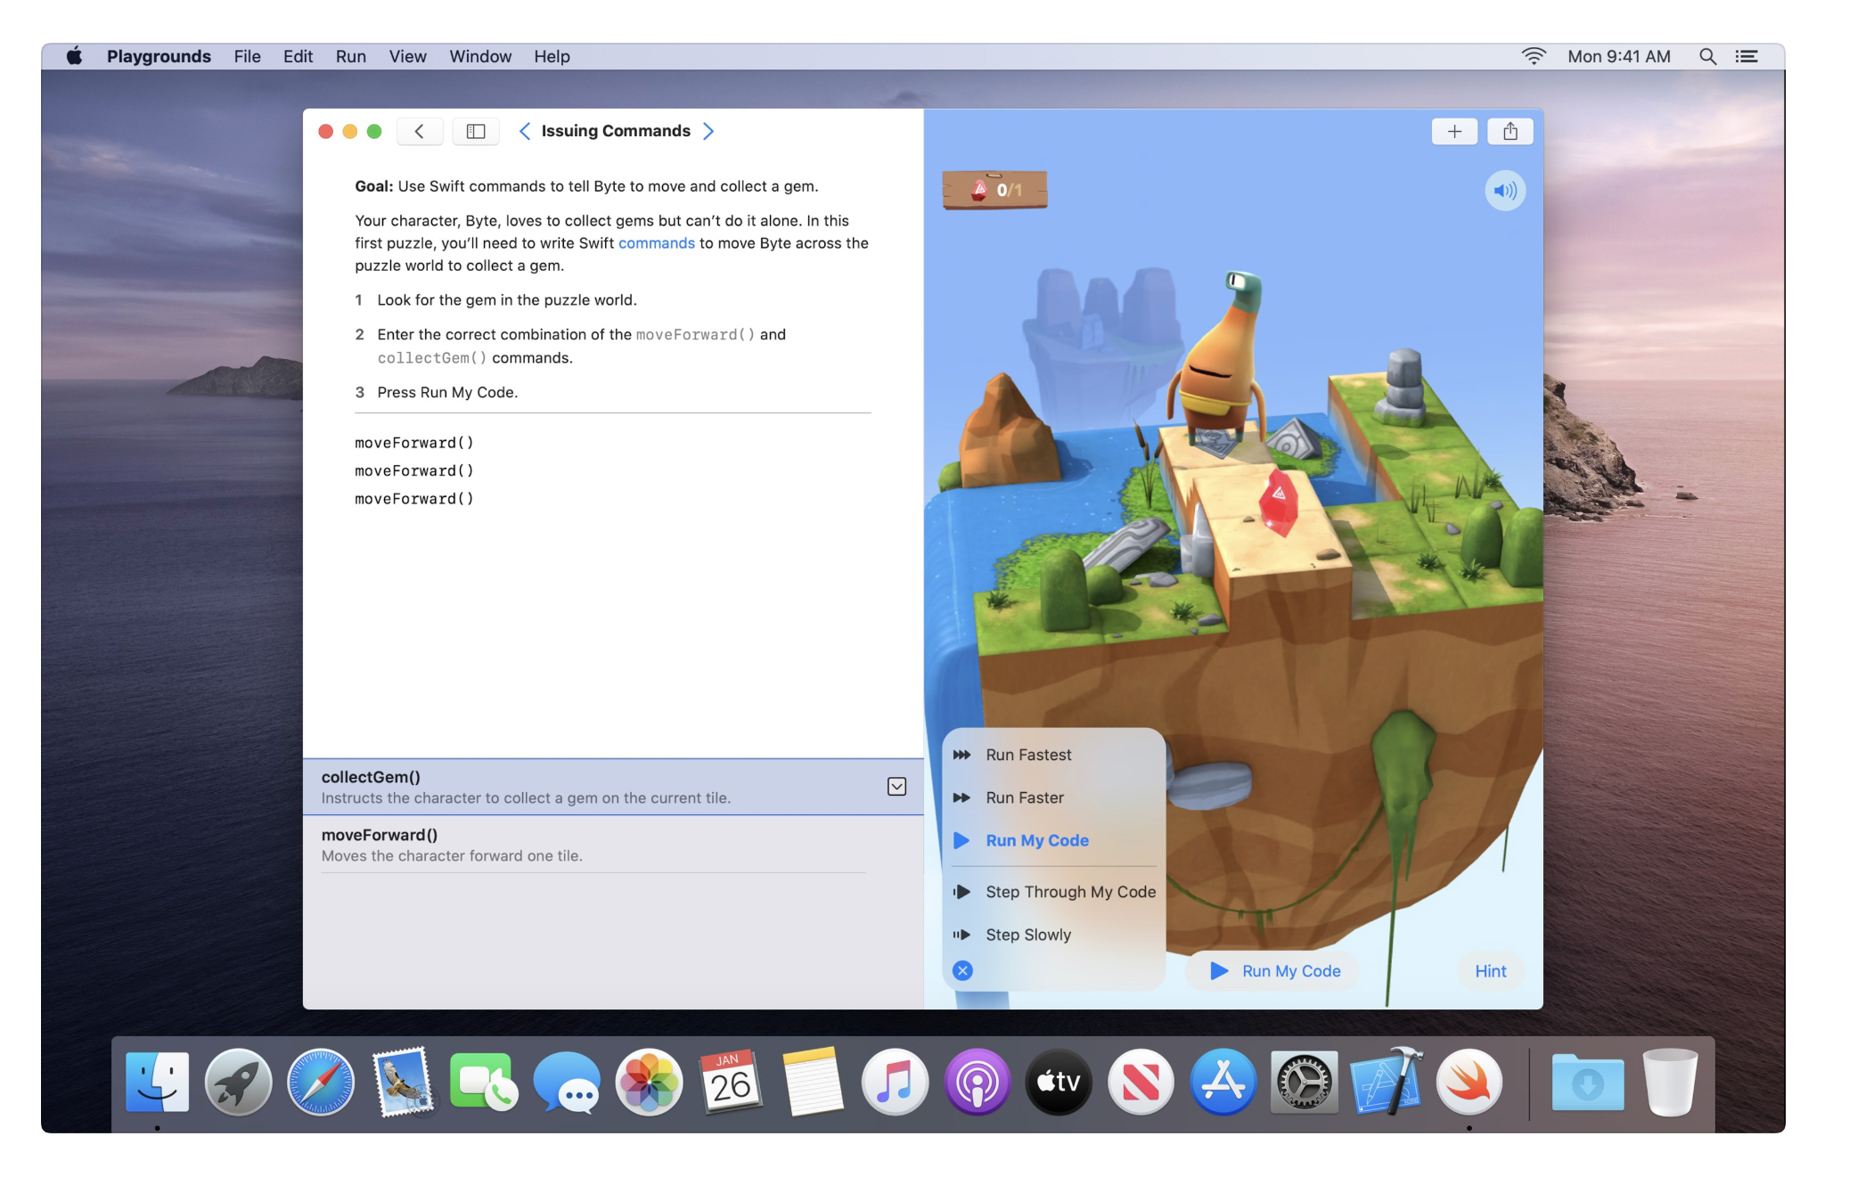Open the Trash in the Dock
Image resolution: width=1857 pixels, height=1185 pixels.
click(x=1670, y=1083)
